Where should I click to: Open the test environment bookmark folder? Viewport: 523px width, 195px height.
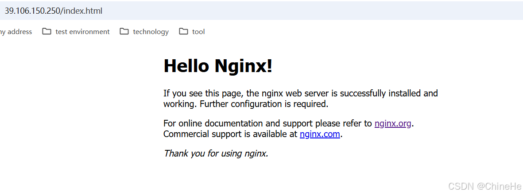(x=76, y=31)
